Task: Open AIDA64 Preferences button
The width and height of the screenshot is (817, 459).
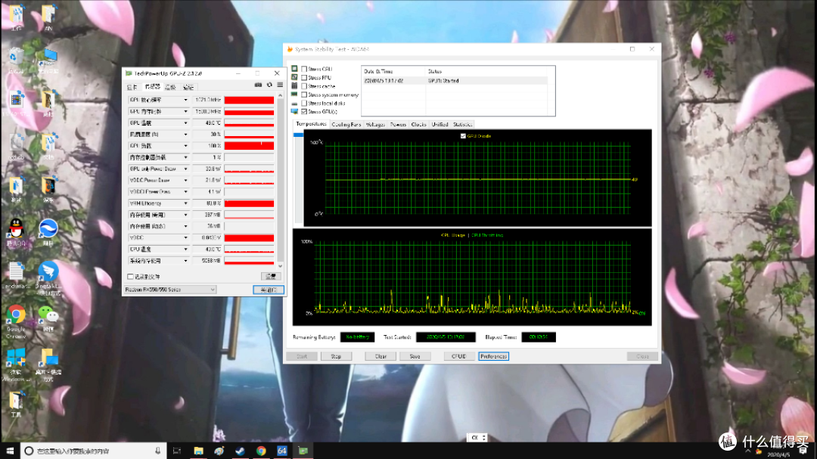Action: (493, 356)
